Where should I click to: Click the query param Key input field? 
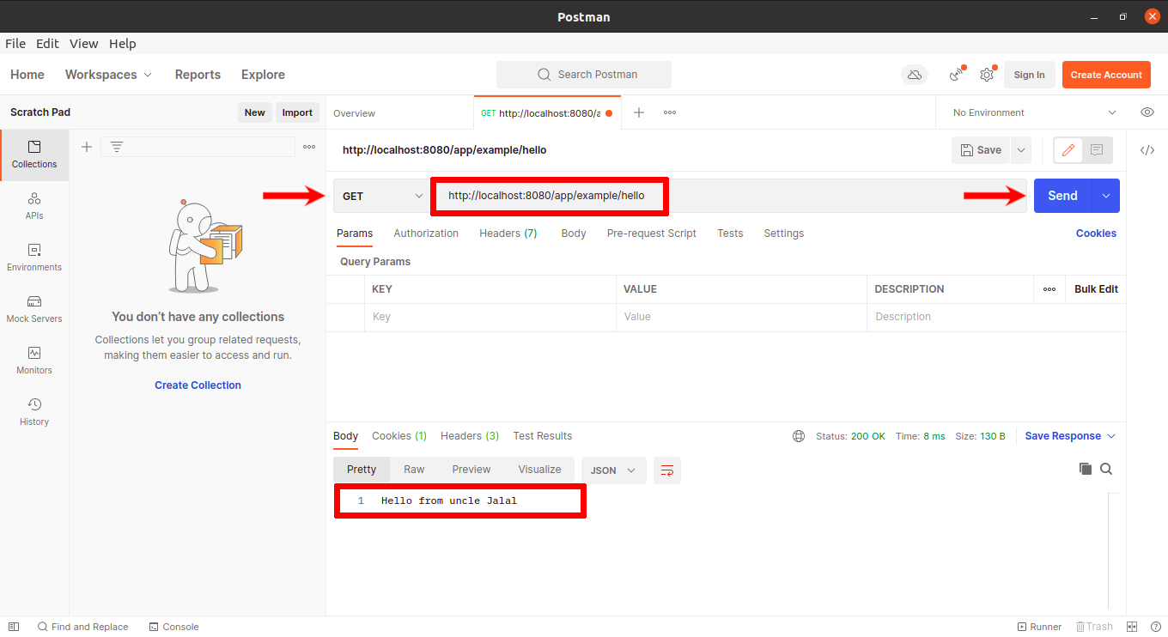[490, 317]
